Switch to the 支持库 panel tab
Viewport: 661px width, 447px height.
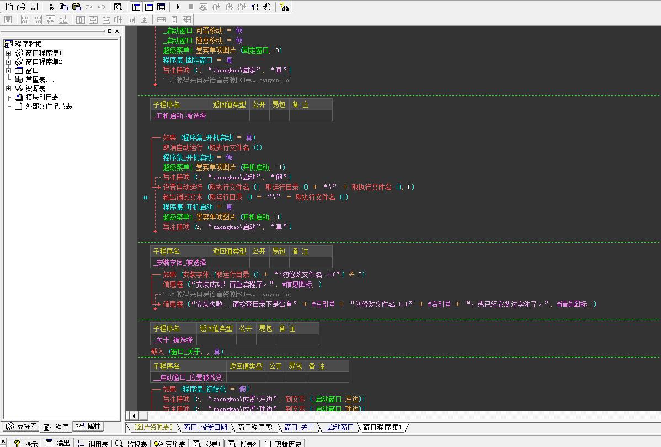coord(22,427)
